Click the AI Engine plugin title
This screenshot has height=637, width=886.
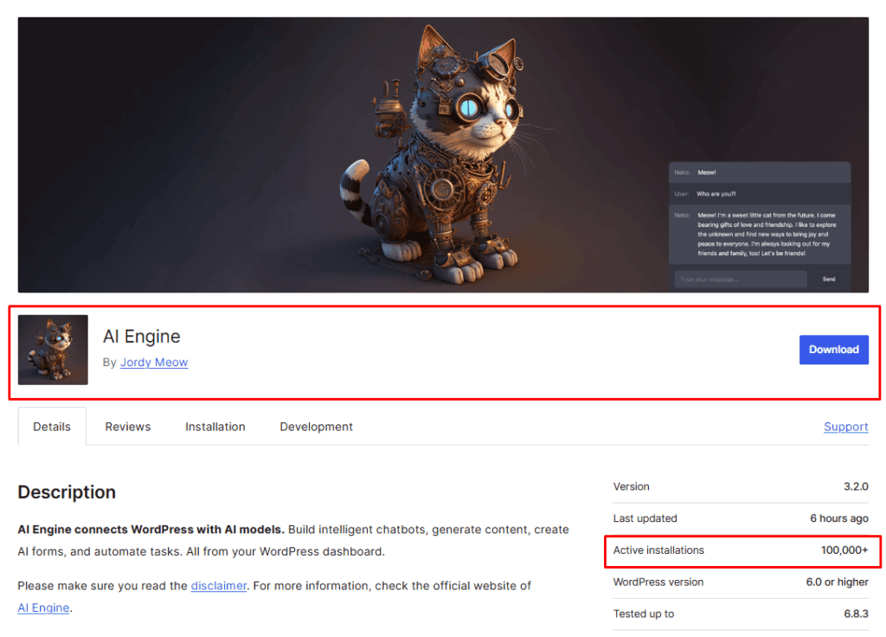141,337
